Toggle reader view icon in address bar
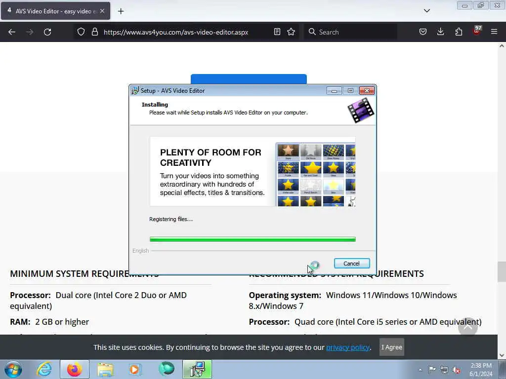This screenshot has height=379, width=506. 277,32
